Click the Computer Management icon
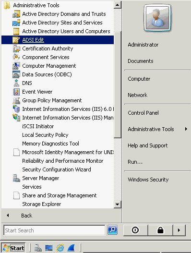Image resolution: width=191 pixels, height=253 pixels. click(x=16, y=66)
